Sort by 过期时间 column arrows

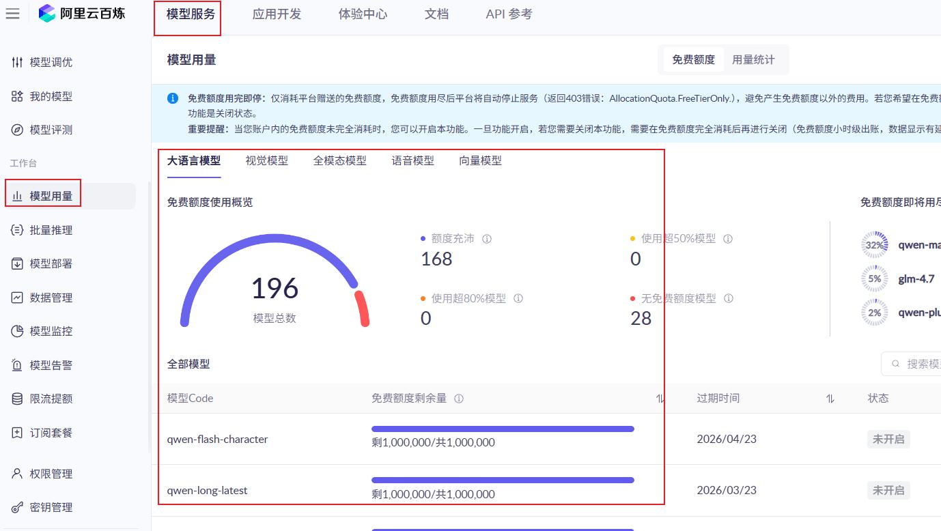click(830, 399)
